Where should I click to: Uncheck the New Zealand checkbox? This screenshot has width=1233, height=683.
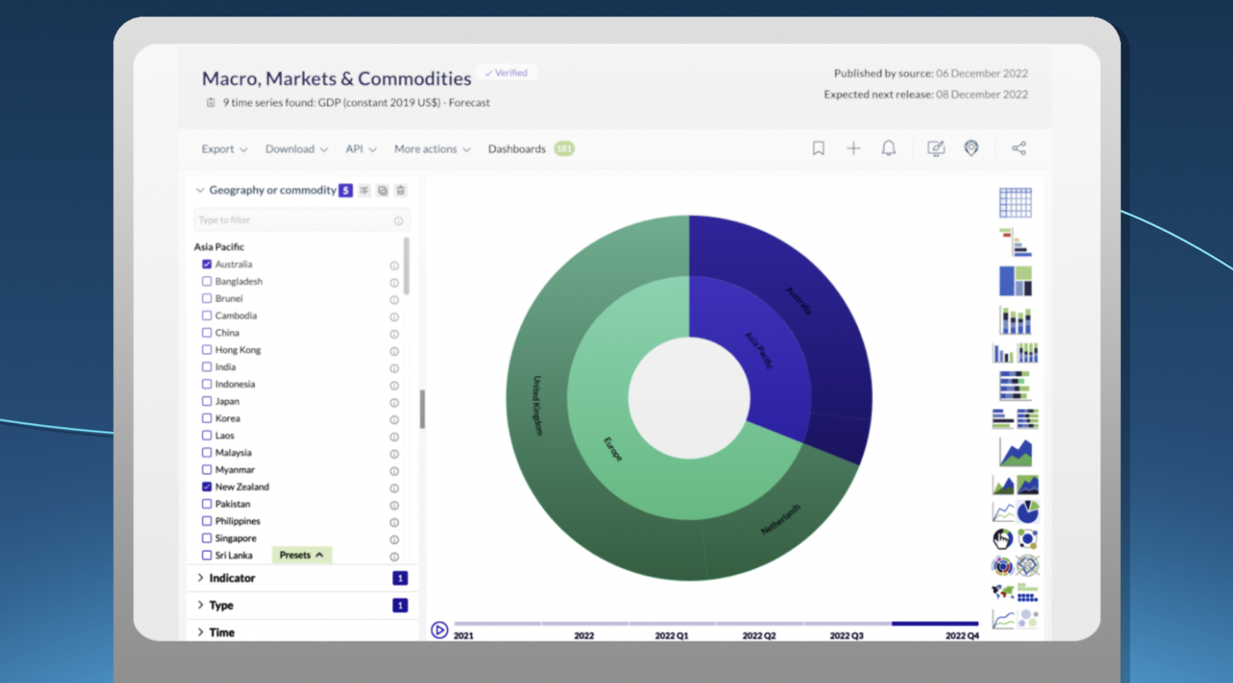tap(207, 486)
